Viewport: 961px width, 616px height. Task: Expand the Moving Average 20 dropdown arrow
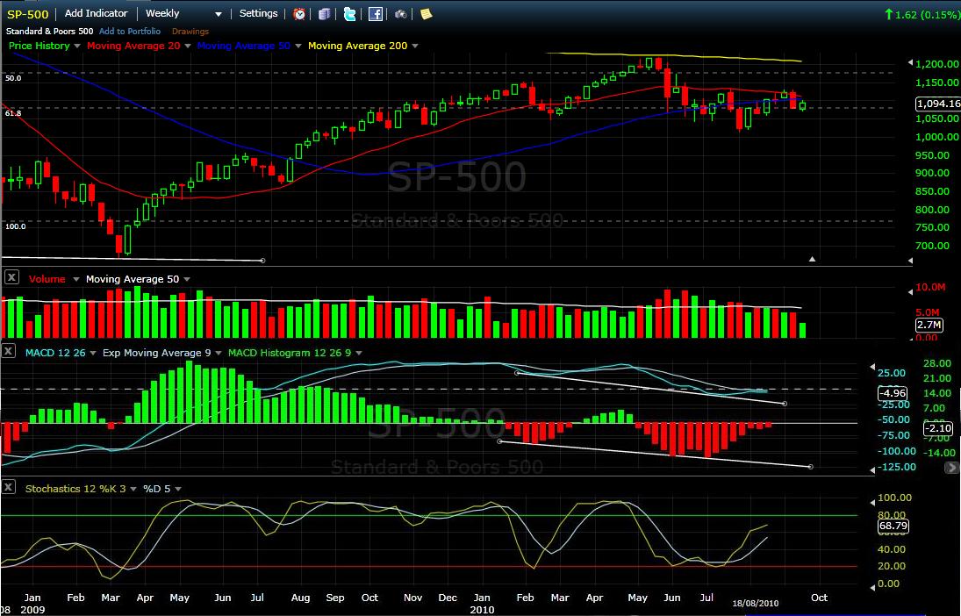pos(188,46)
